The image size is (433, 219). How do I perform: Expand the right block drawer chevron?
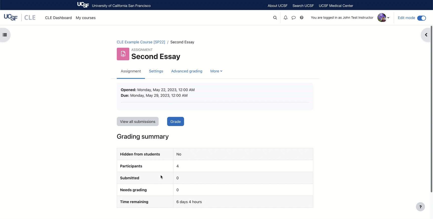point(426,35)
